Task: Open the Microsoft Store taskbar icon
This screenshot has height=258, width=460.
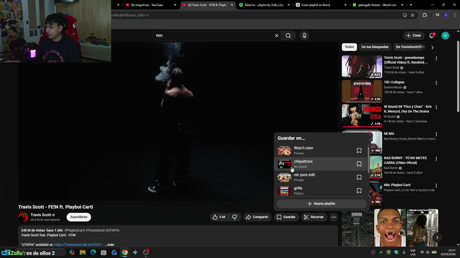Action: tap(103, 253)
